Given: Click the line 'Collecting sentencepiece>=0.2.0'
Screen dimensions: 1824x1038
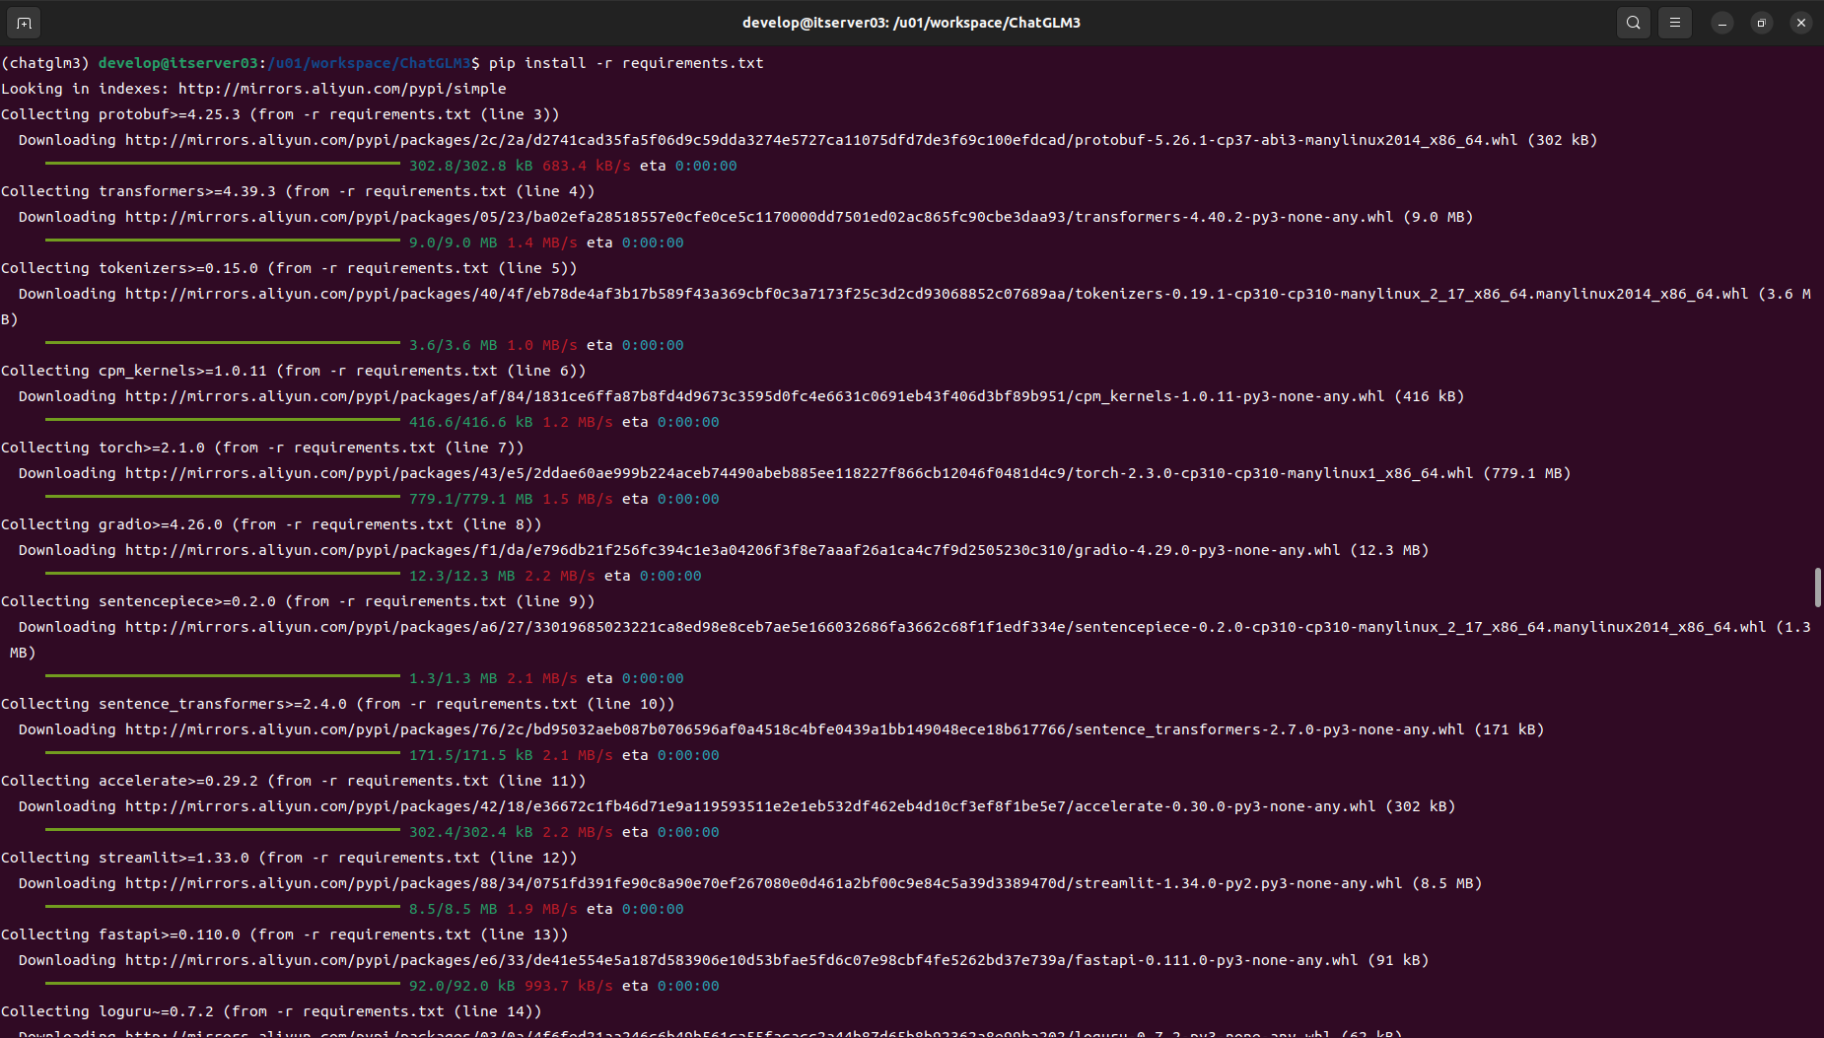Looking at the screenshot, I should [298, 601].
